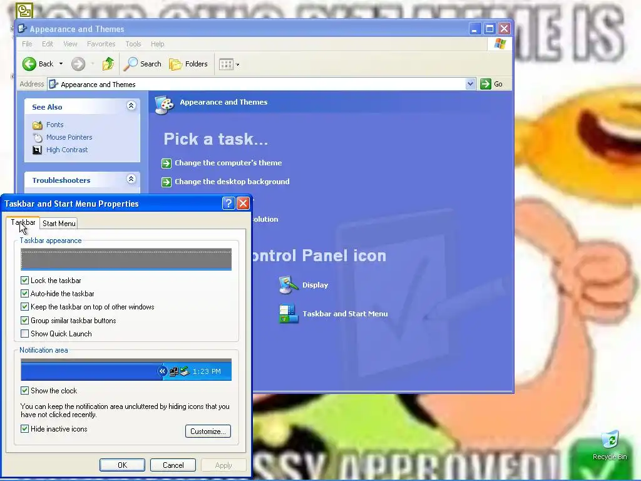Viewport: 641px width, 481px height.
Task: Select the Taskbar tab
Action: click(23, 222)
